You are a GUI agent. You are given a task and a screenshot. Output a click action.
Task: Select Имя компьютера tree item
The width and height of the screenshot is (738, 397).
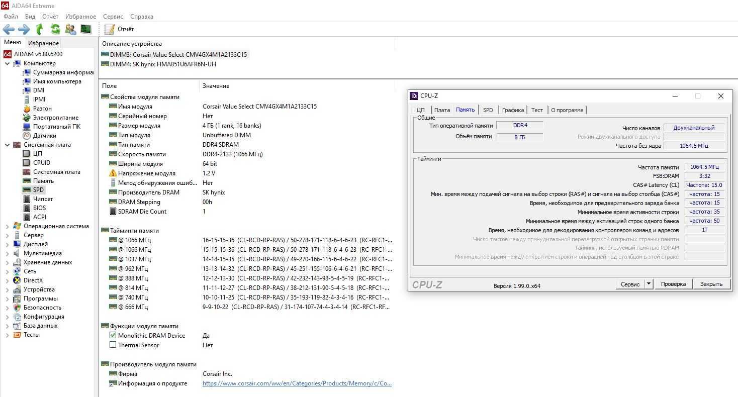tap(57, 81)
